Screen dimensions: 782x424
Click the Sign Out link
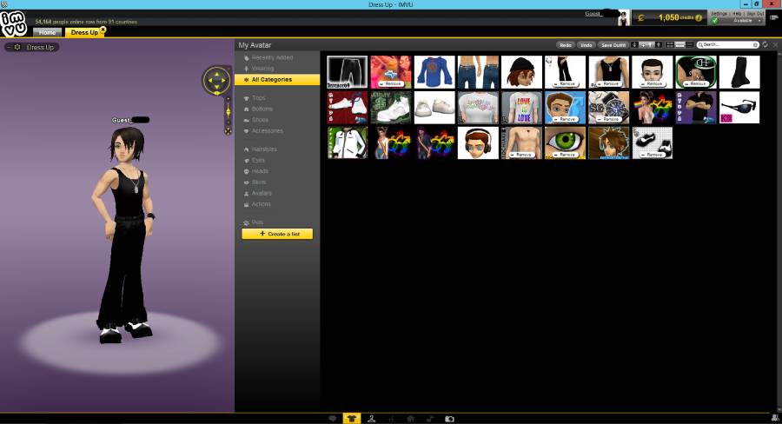click(756, 14)
